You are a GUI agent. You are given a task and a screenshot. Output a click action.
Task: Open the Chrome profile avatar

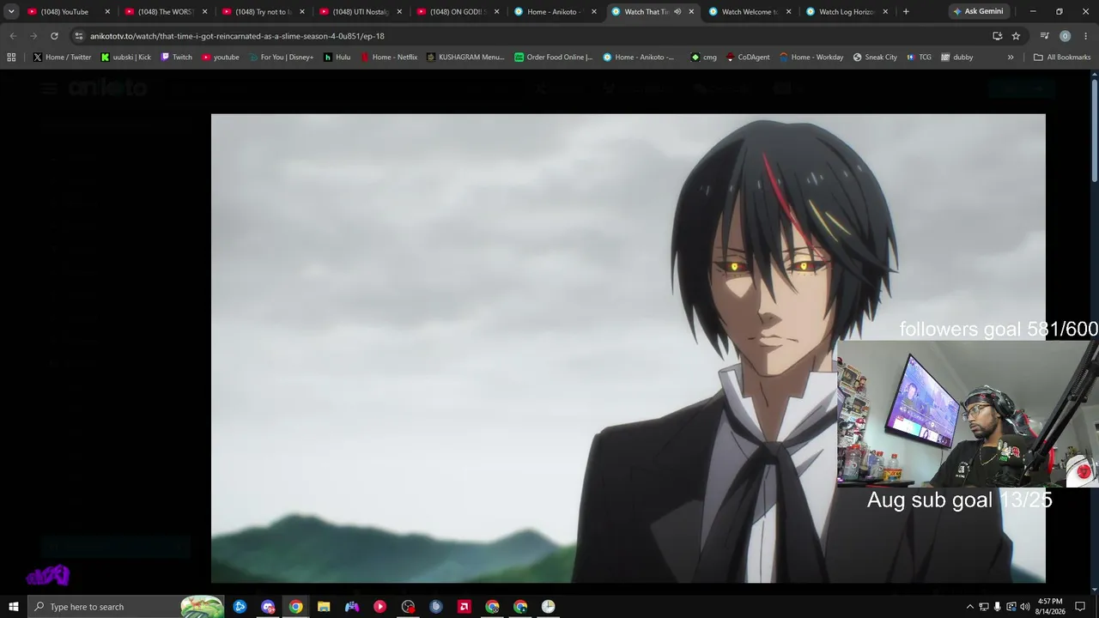point(1065,36)
